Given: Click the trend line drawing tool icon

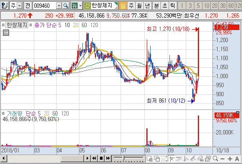Looking at the screenshot, I should click(179, 158).
